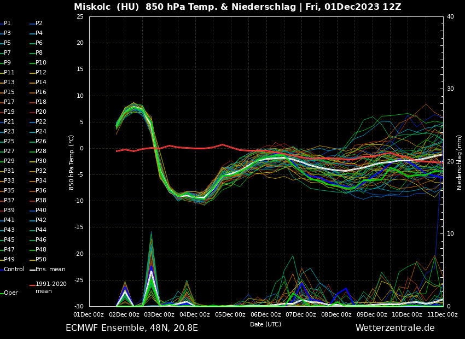The height and width of the screenshot is (339, 465).
Task: Click the P25 legend entry
Action: [9, 142]
